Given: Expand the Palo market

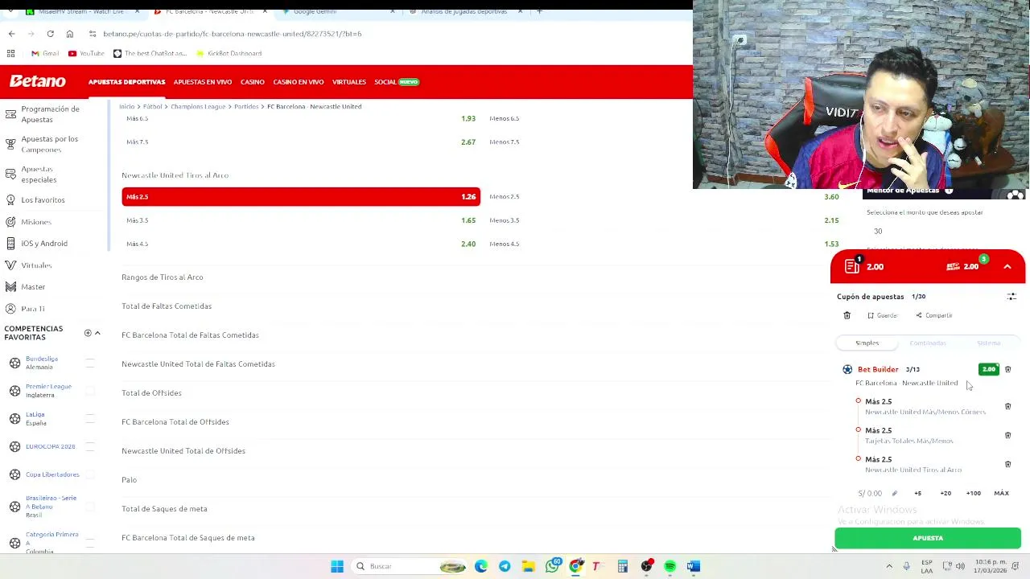Looking at the screenshot, I should click(129, 479).
